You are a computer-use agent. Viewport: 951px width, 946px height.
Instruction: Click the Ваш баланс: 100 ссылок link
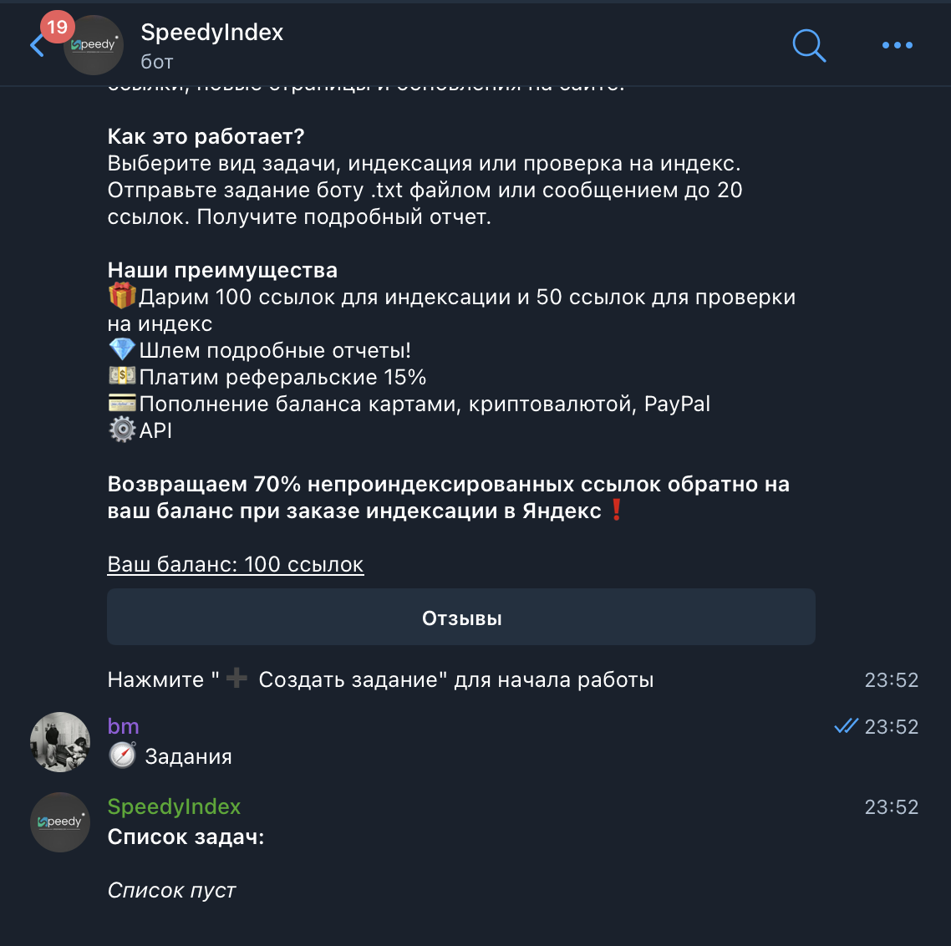[236, 564]
